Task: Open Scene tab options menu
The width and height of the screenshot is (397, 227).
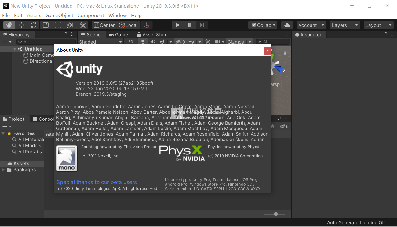Action: (x=286, y=34)
